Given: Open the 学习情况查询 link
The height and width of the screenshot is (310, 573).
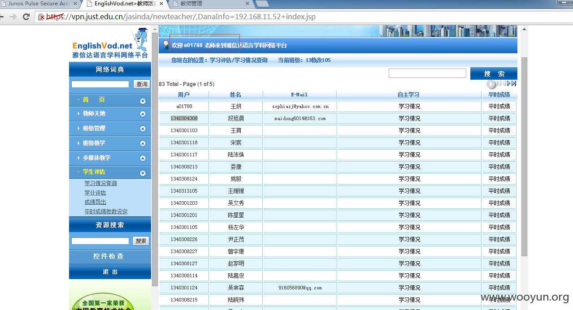Looking at the screenshot, I should 101,183.
